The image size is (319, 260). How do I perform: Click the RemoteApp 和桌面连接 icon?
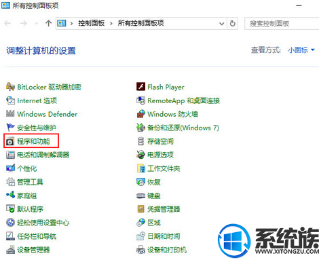(x=140, y=100)
